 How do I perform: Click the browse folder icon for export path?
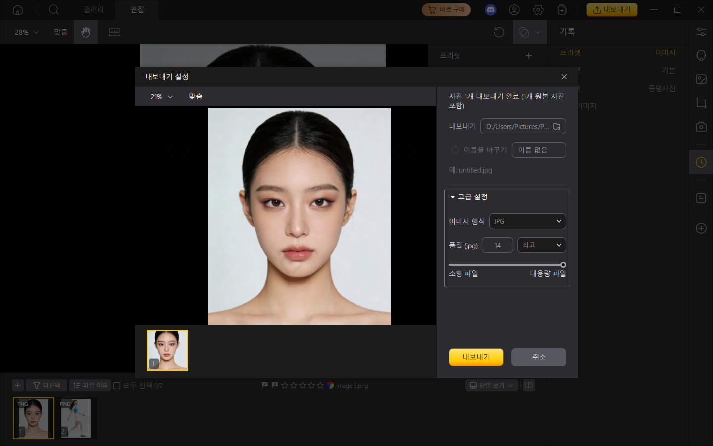coord(557,127)
